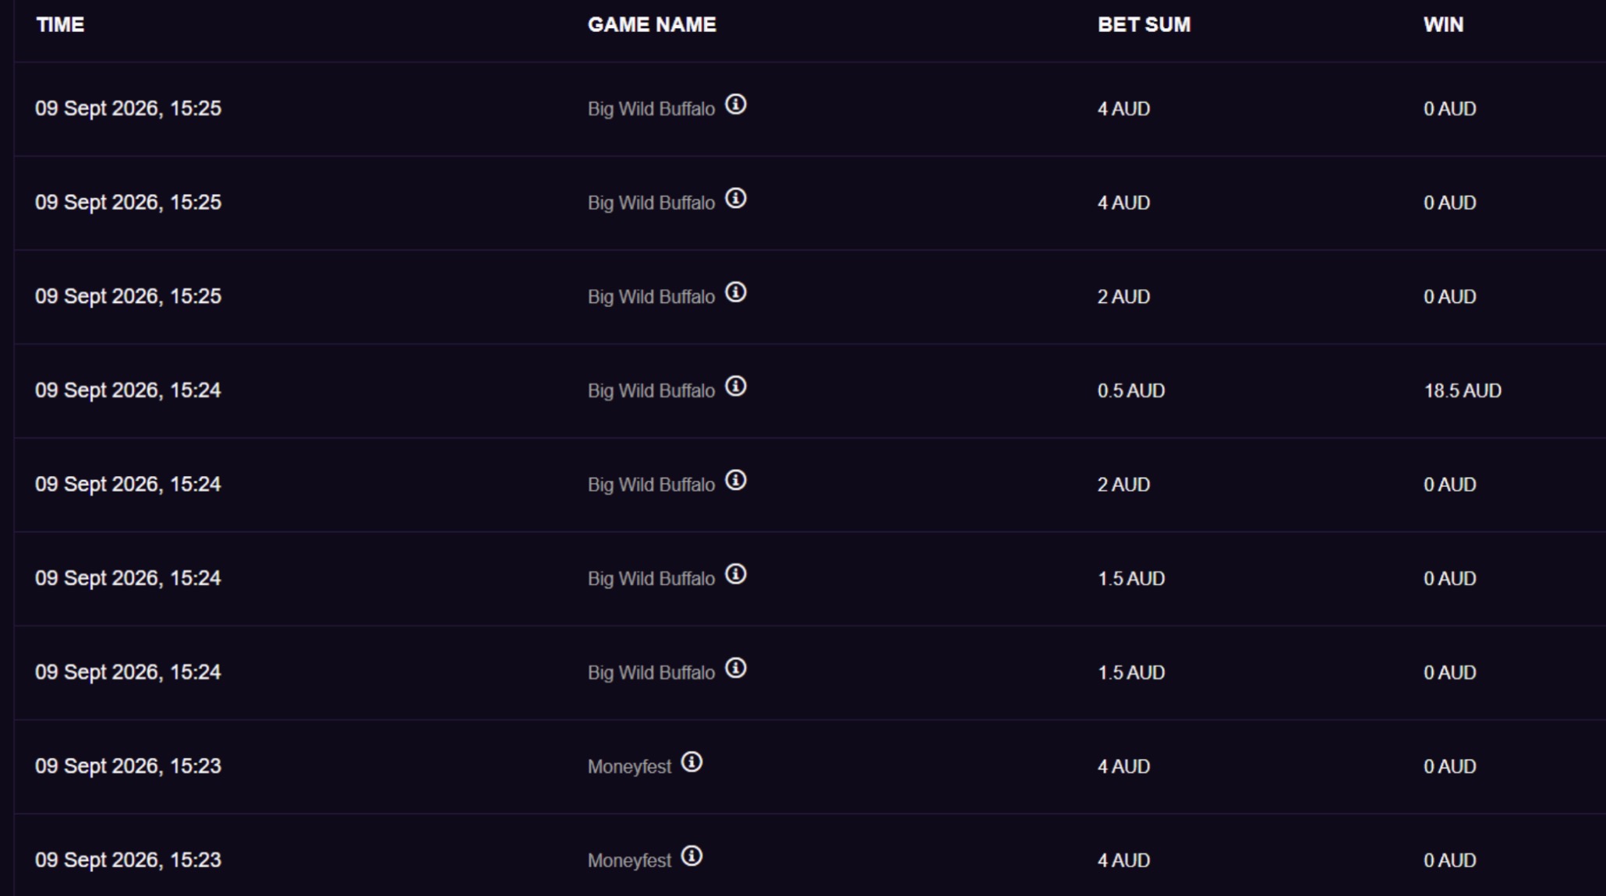The height and width of the screenshot is (896, 1606).
Task: Select the WIN column header
Action: [1443, 25]
